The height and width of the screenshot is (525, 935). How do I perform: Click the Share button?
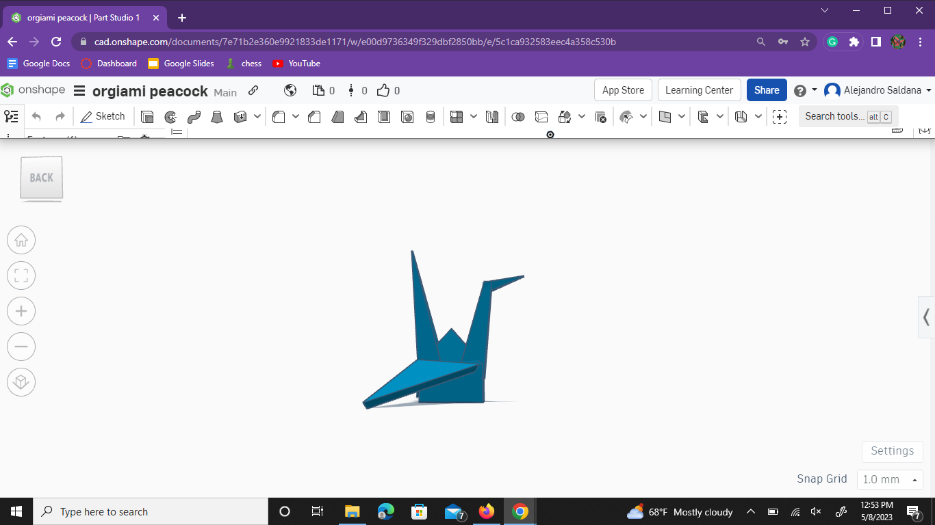pyautogui.click(x=766, y=90)
